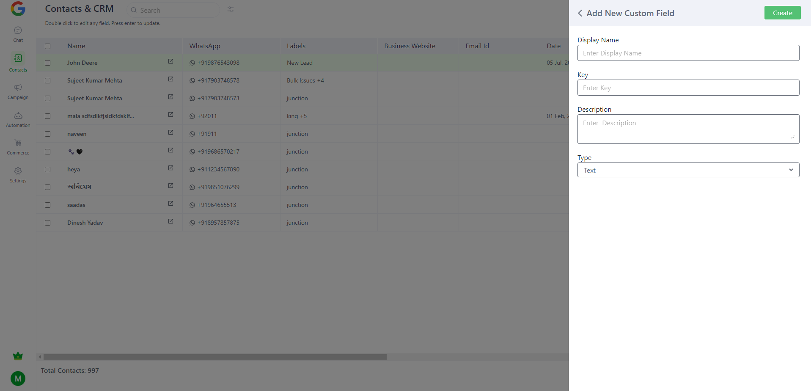
Task: Click the Labels column header
Action: coord(296,46)
